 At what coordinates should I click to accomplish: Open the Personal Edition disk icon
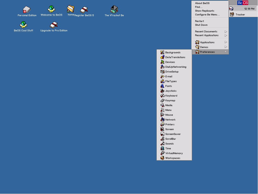point(27,10)
